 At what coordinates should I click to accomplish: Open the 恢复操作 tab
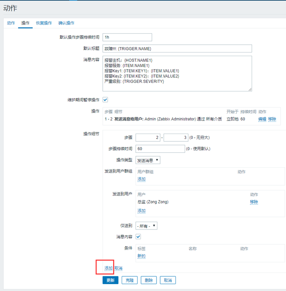(44, 23)
